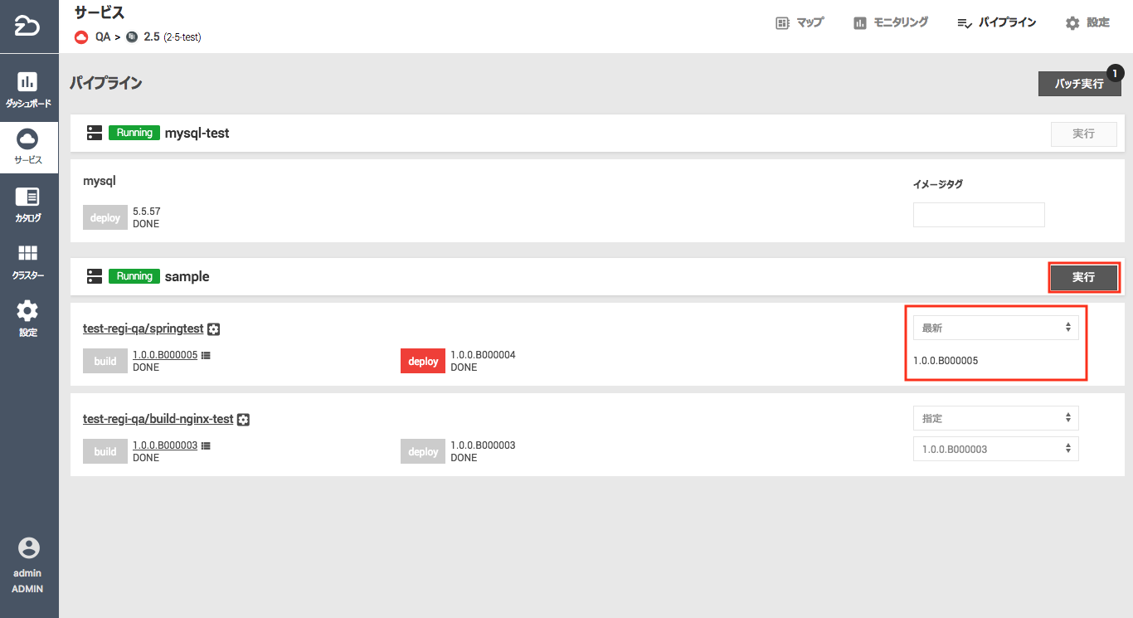This screenshot has height=618, width=1133.
Task: Click the バッチ実行 batch run button
Action: 1078,84
